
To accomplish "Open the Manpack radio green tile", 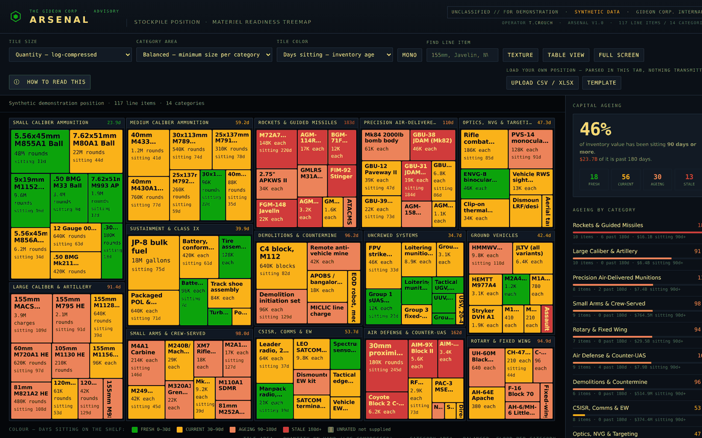I will point(274,401).
